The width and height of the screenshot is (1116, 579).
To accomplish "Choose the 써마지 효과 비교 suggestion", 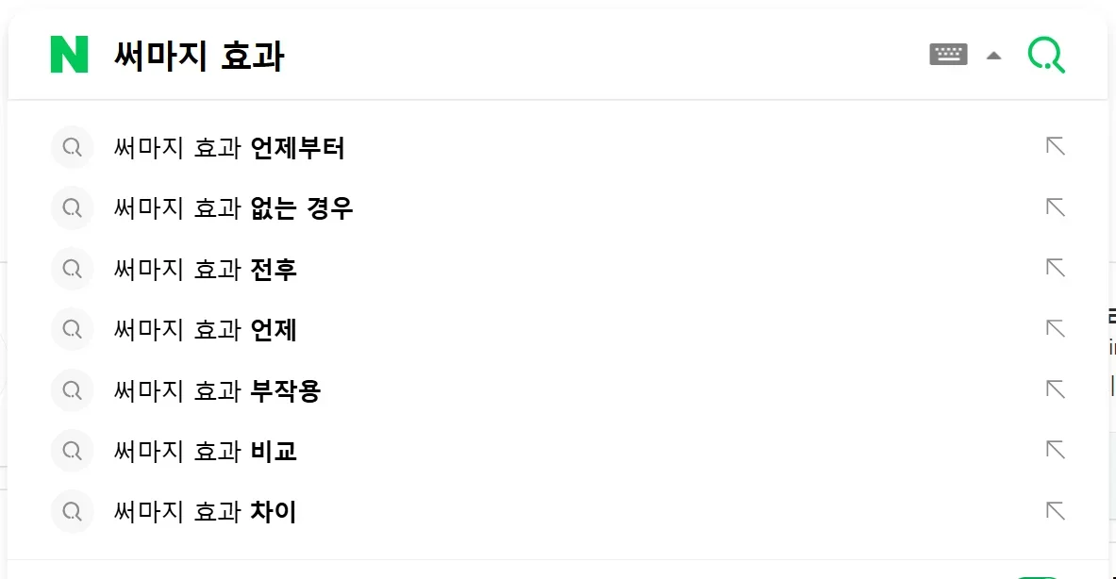I will [x=206, y=451].
